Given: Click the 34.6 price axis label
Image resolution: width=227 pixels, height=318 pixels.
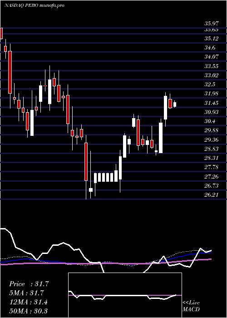Looking at the screenshot, I should tap(210, 48).
